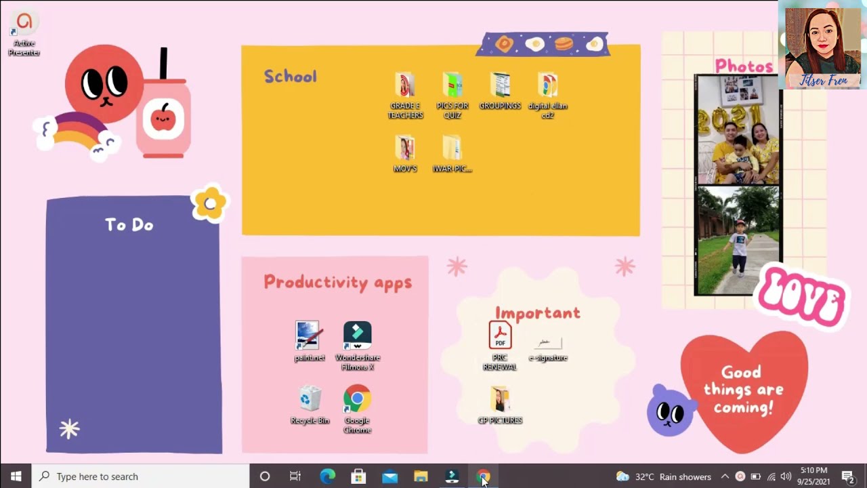Open Task View from taskbar

pos(295,476)
